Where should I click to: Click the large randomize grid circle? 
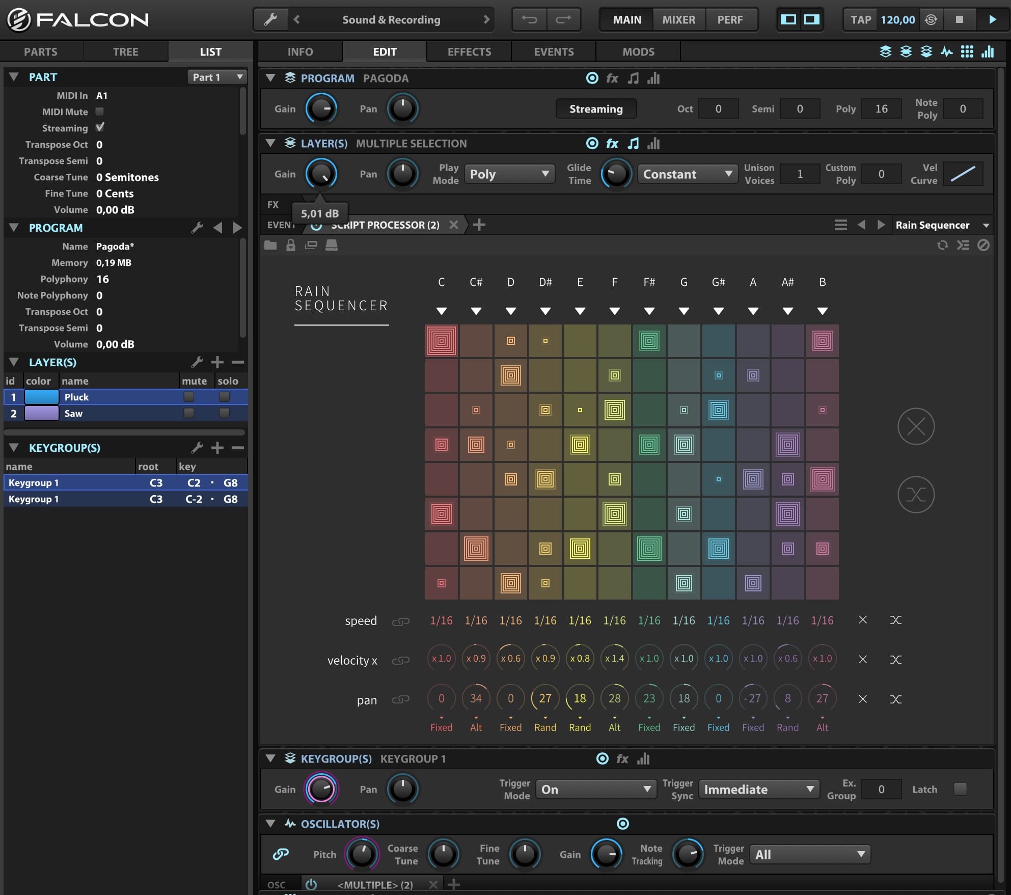pyautogui.click(x=916, y=495)
